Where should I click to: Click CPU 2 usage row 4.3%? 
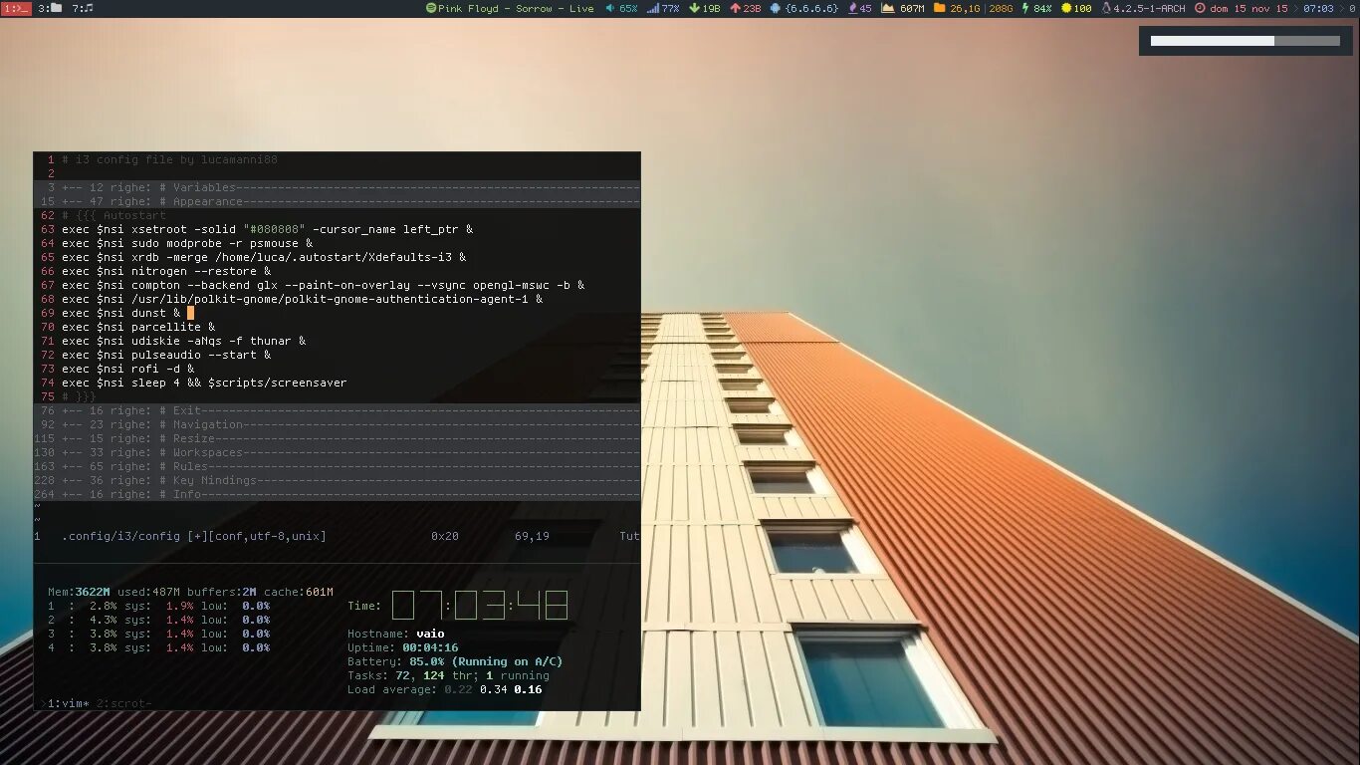[x=158, y=620]
